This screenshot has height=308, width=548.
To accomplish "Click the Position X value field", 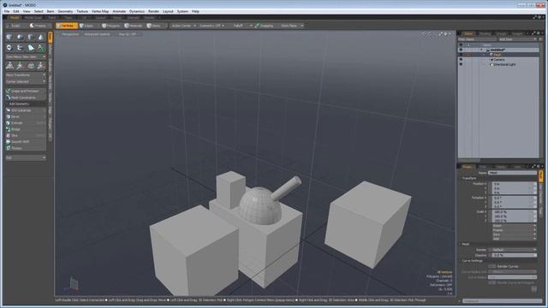I will 513,184.
